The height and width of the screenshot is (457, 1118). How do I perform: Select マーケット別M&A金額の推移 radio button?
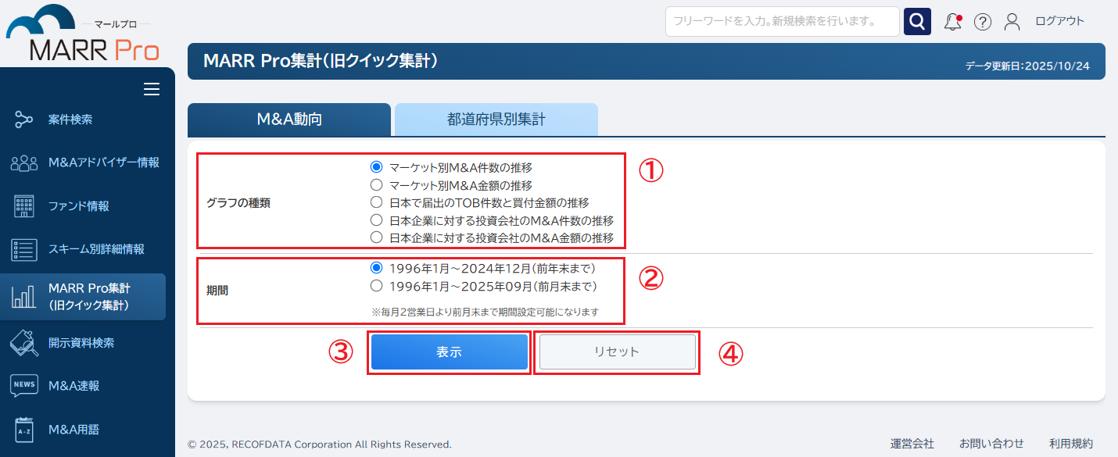[x=376, y=185]
